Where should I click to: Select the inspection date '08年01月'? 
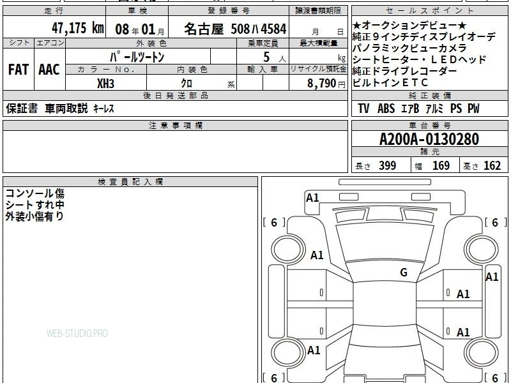click(140, 29)
